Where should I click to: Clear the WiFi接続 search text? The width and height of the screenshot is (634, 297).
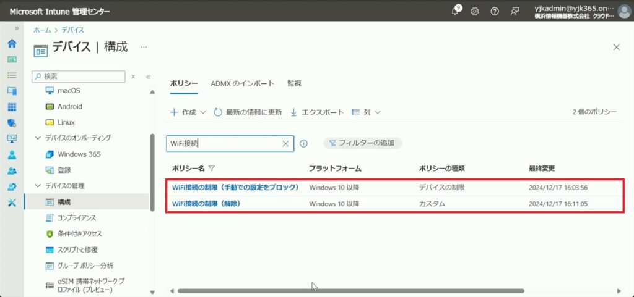pyautogui.click(x=285, y=143)
